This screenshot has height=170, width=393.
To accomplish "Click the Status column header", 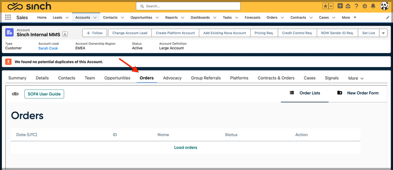I will coord(231,135).
